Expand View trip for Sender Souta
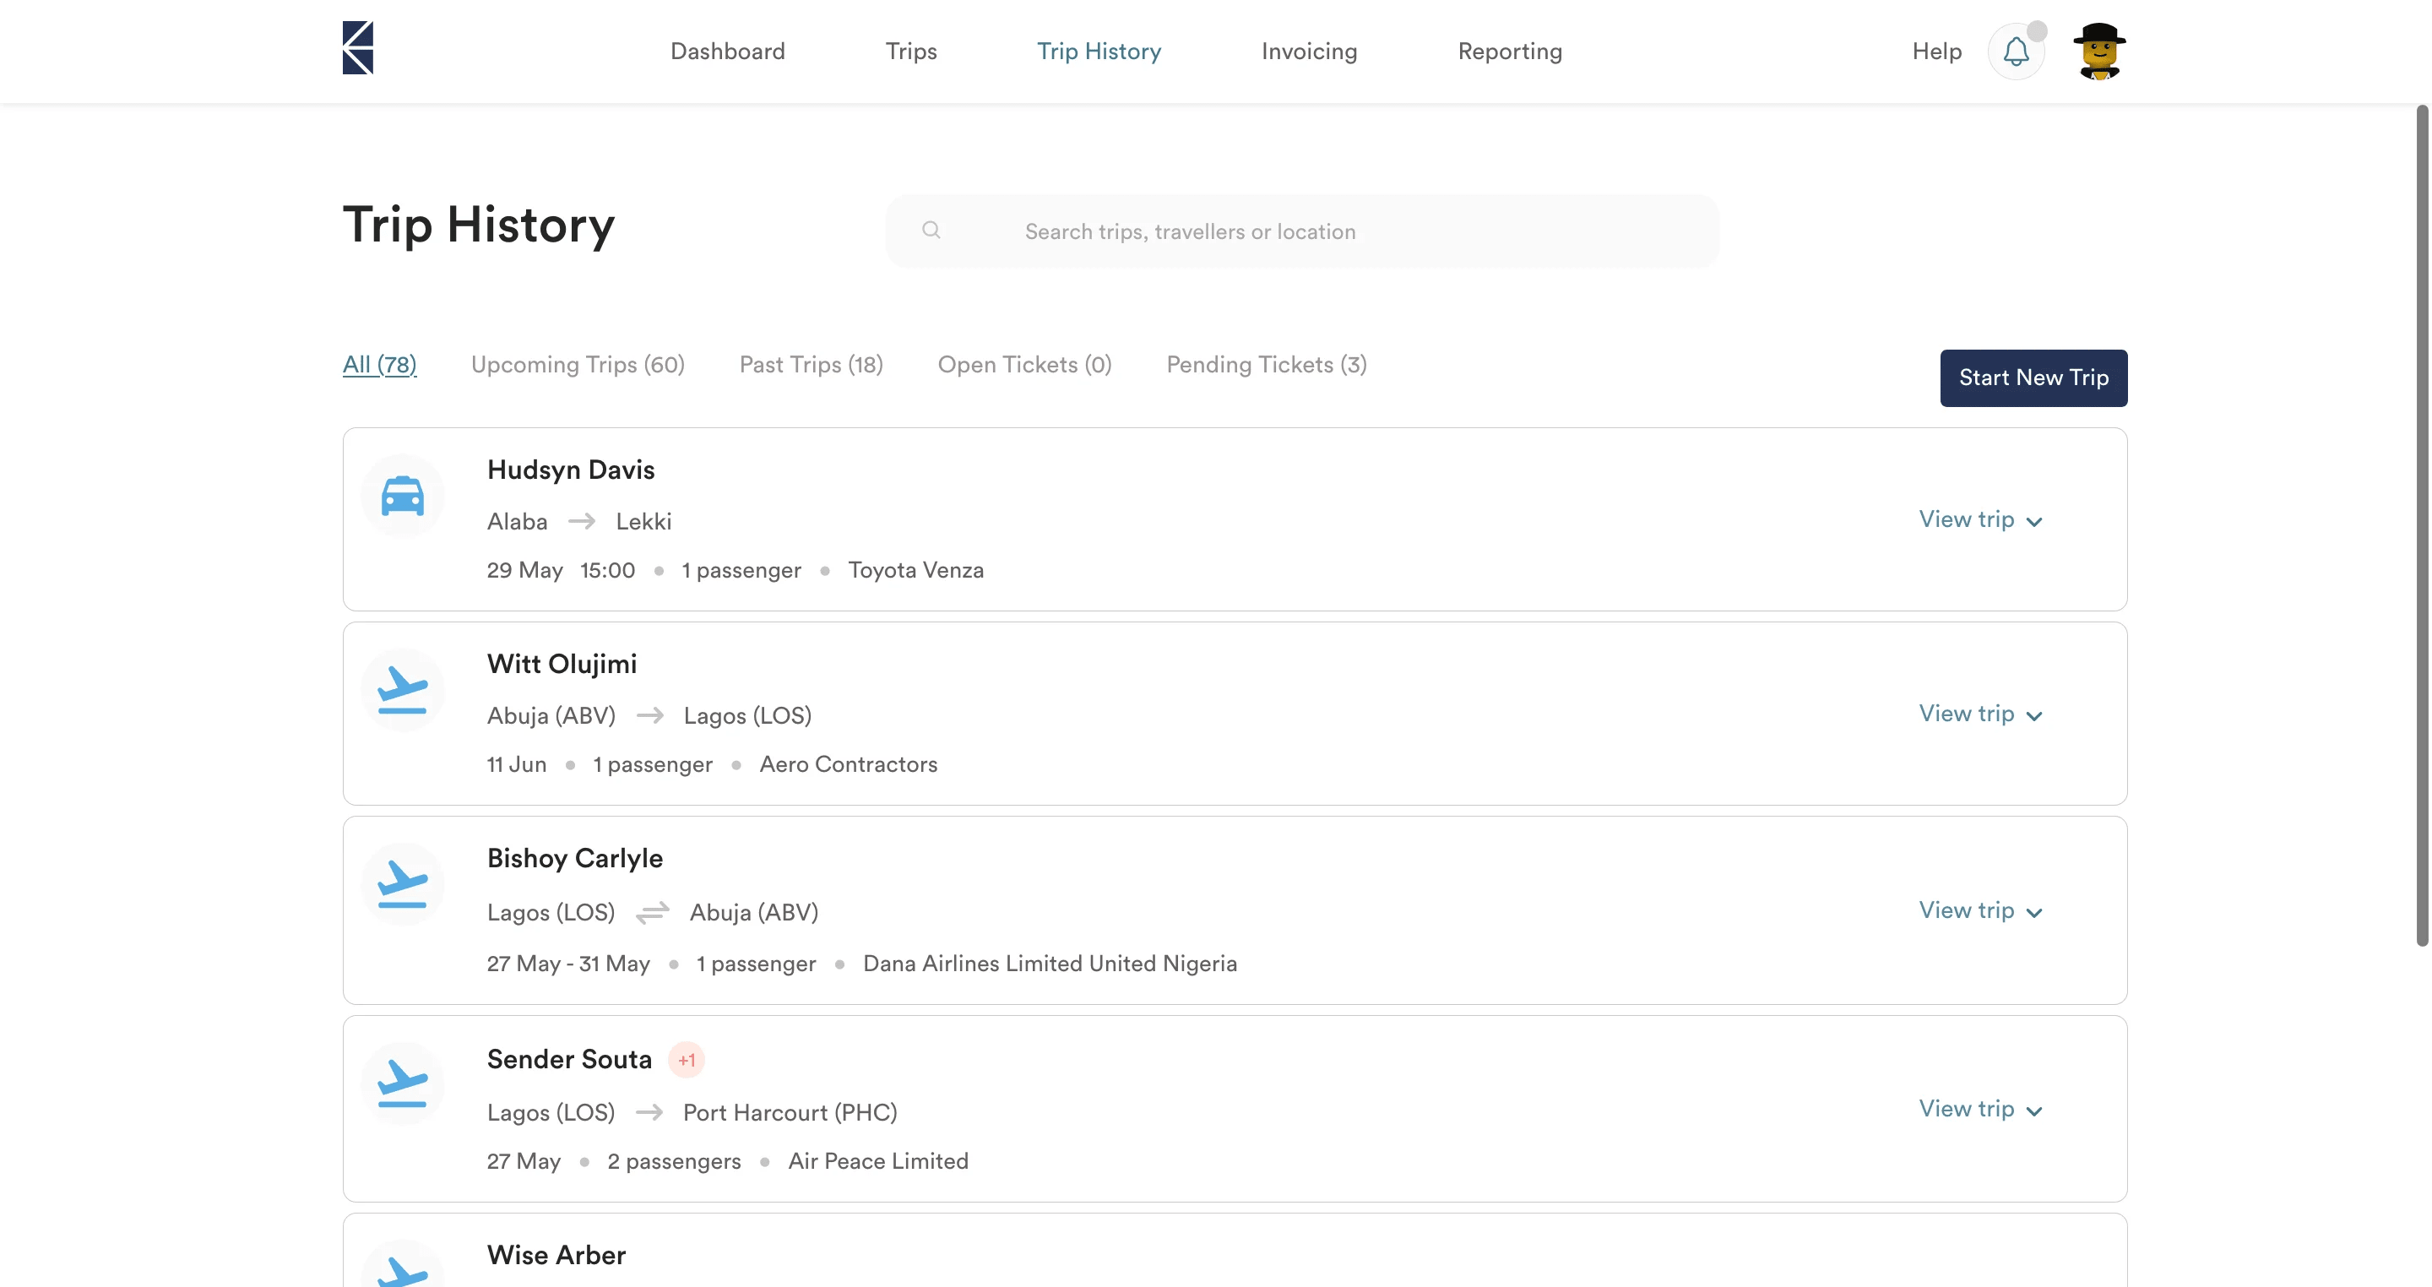The width and height of the screenshot is (2432, 1287). 1979,1109
